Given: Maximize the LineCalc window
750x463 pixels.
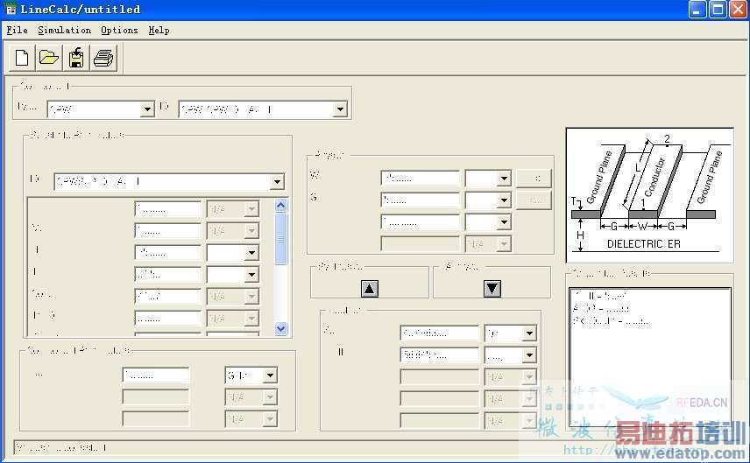Looking at the screenshot, I should coord(718,10).
